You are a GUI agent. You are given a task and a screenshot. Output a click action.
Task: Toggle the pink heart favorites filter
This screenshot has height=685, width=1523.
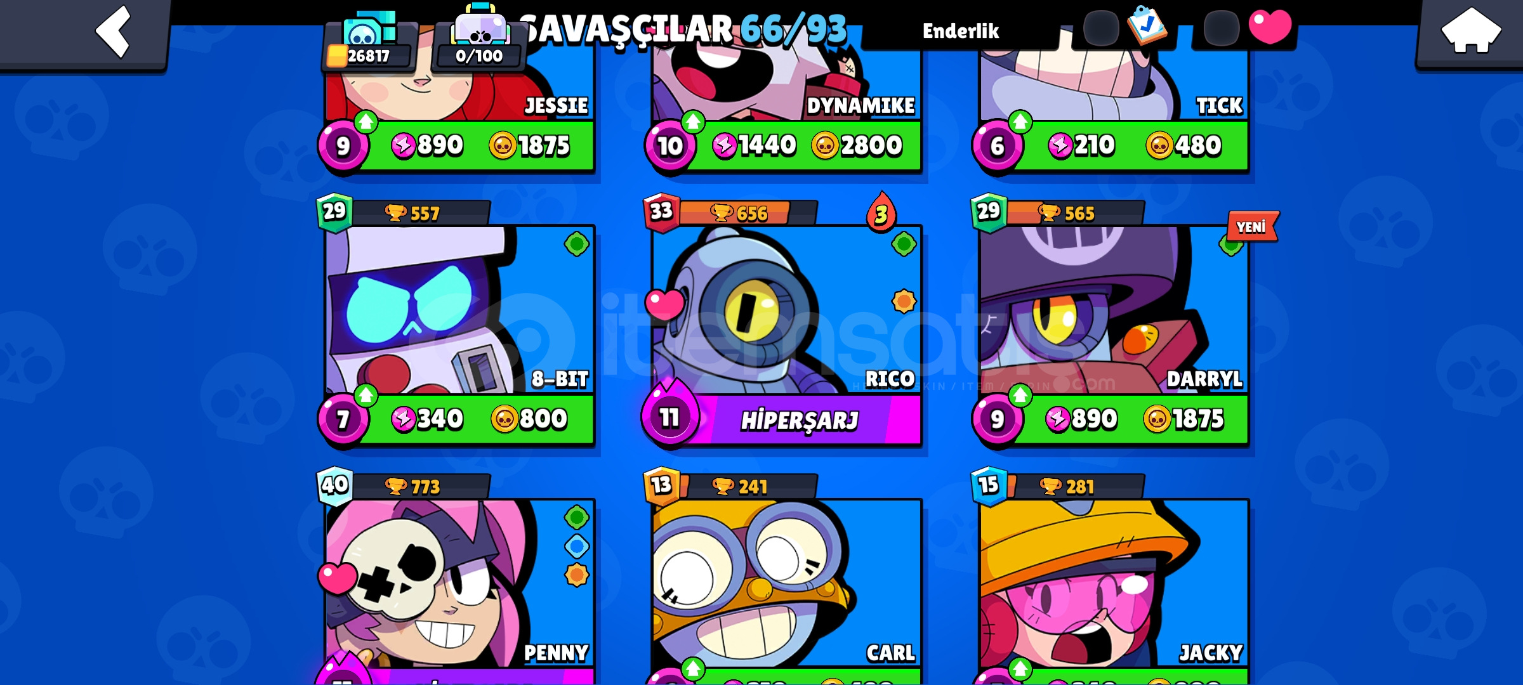pos(1269,27)
